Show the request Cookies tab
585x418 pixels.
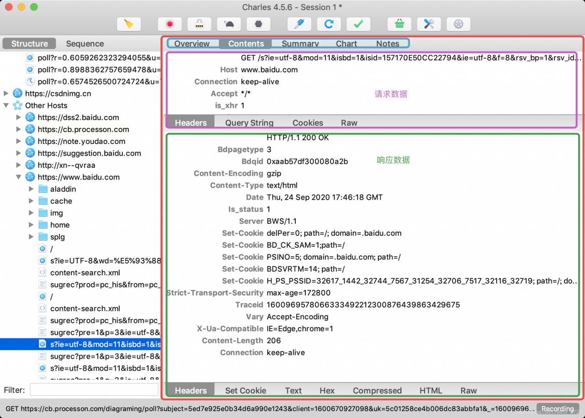point(308,123)
